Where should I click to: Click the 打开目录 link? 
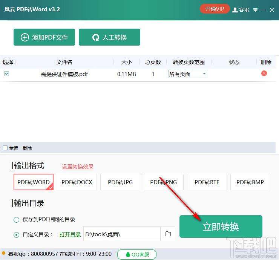pos(70,234)
